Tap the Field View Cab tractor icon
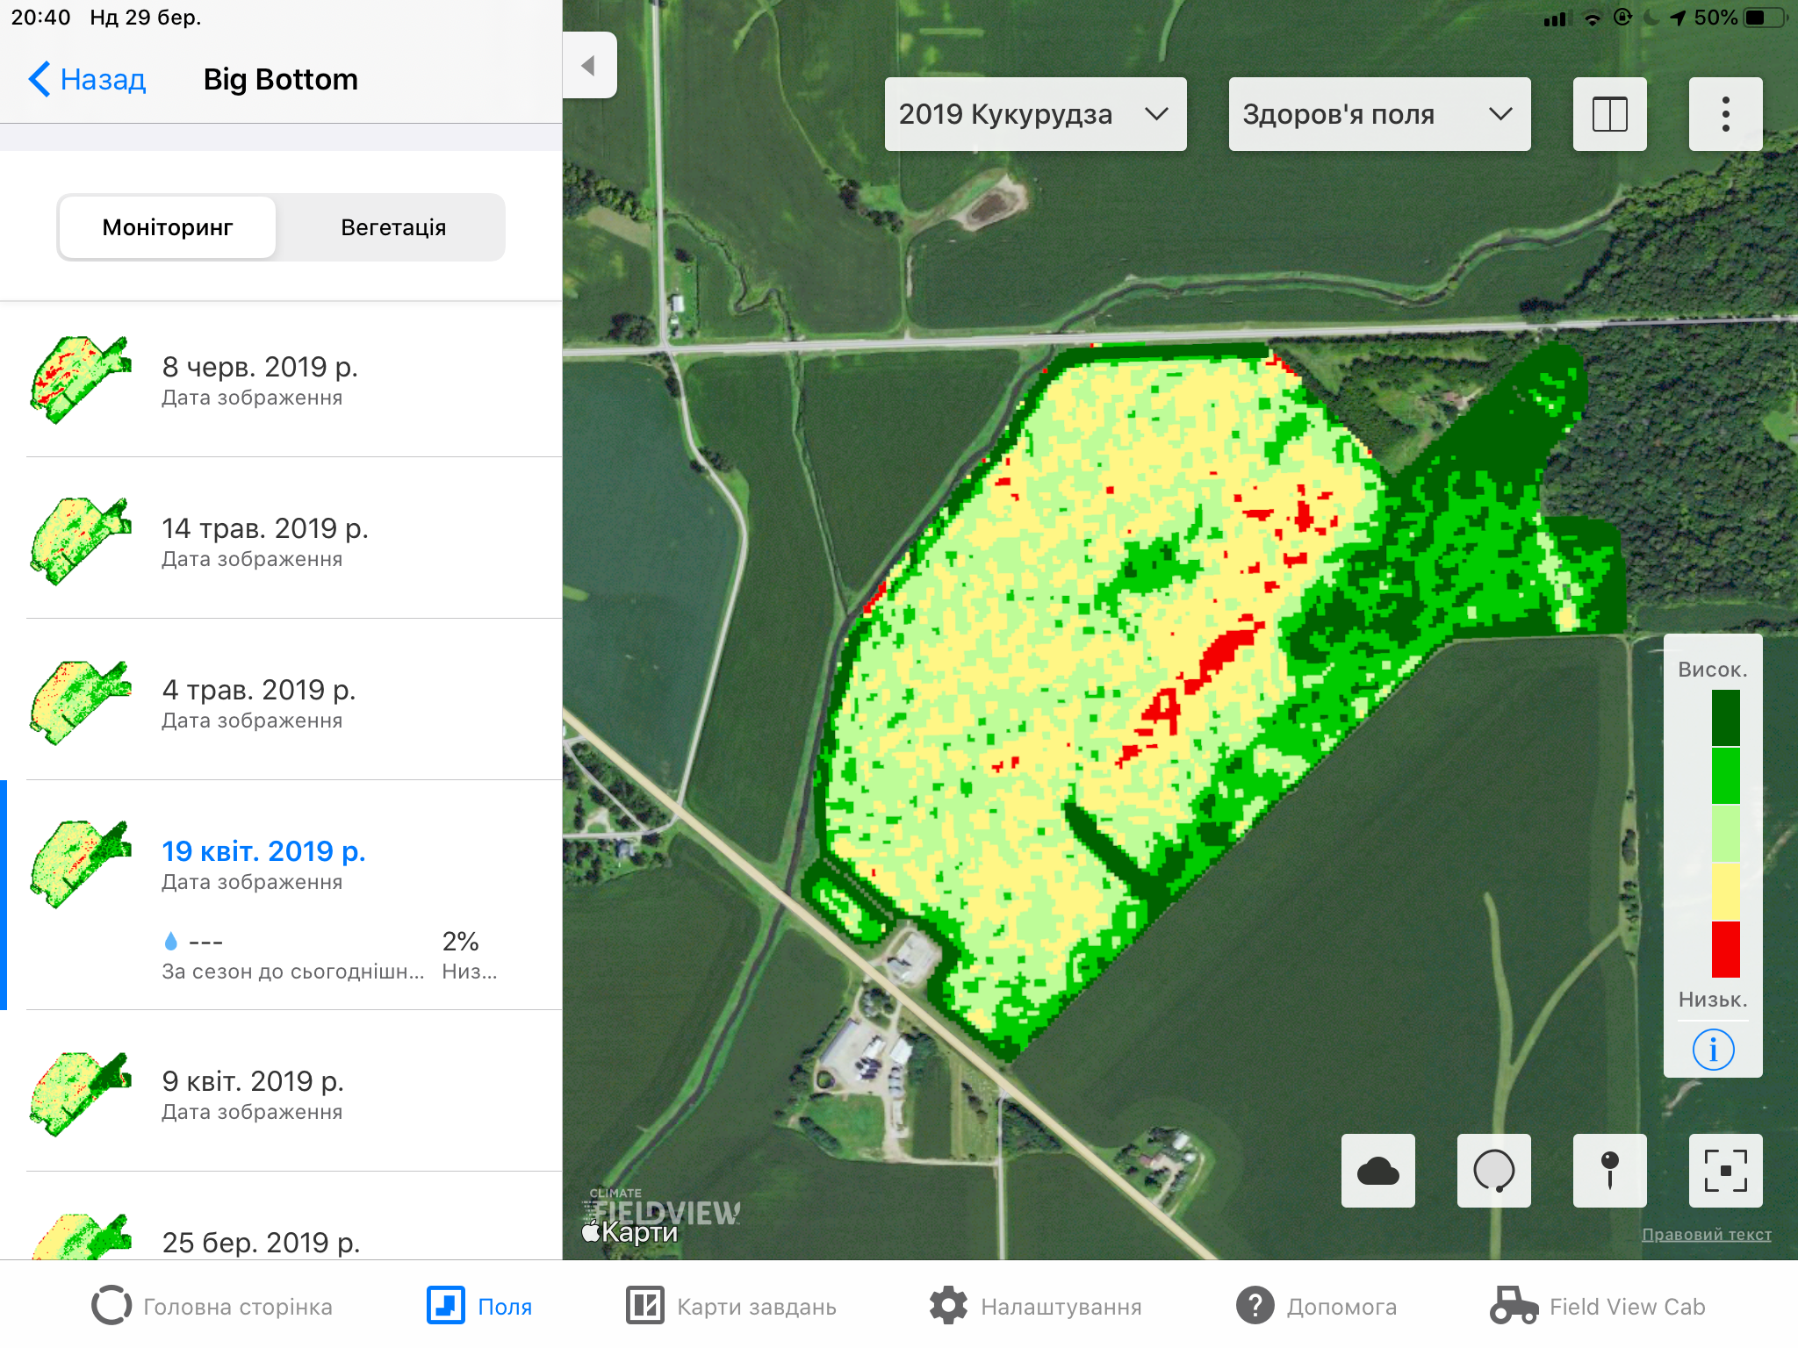The width and height of the screenshot is (1798, 1348). (1514, 1306)
